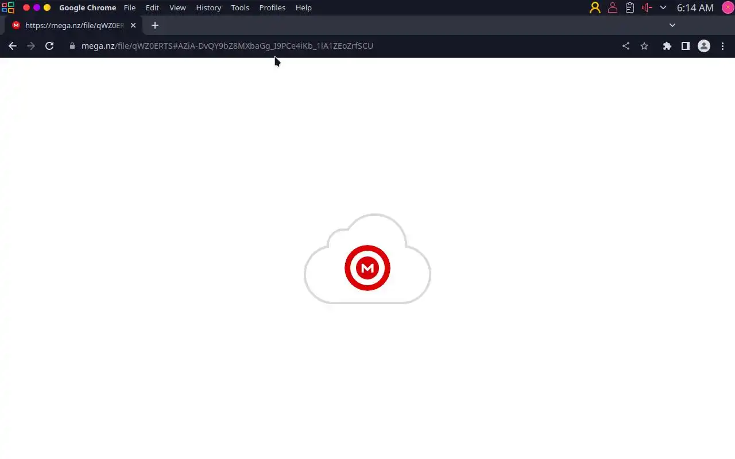Open the Edit menu
The width and height of the screenshot is (735, 459).
152,7
